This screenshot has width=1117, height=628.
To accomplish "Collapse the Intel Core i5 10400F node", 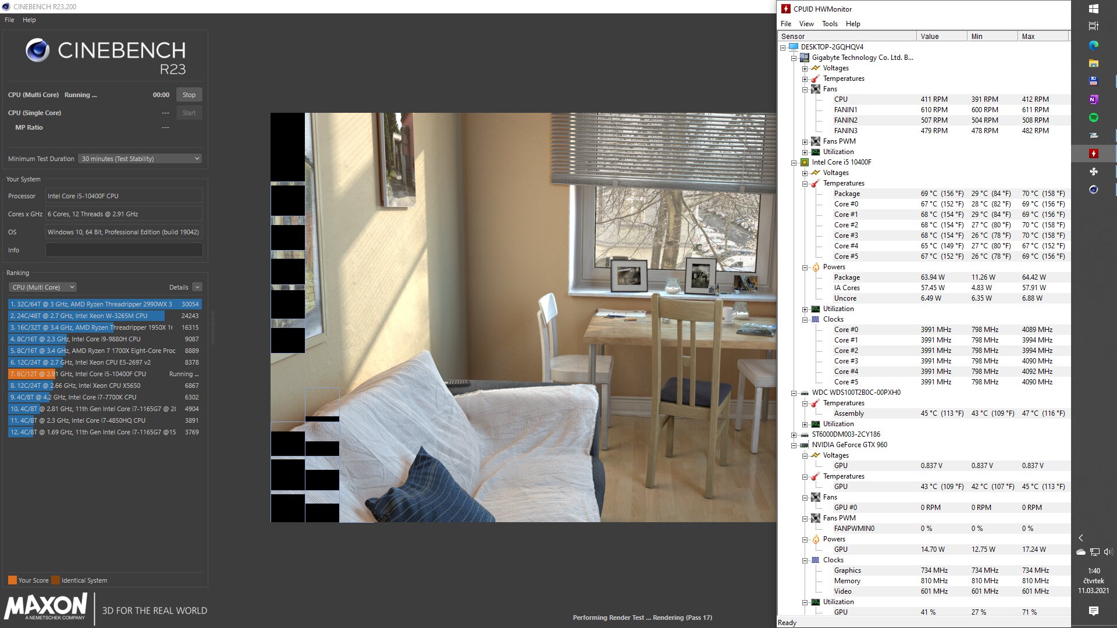I will 794,163.
